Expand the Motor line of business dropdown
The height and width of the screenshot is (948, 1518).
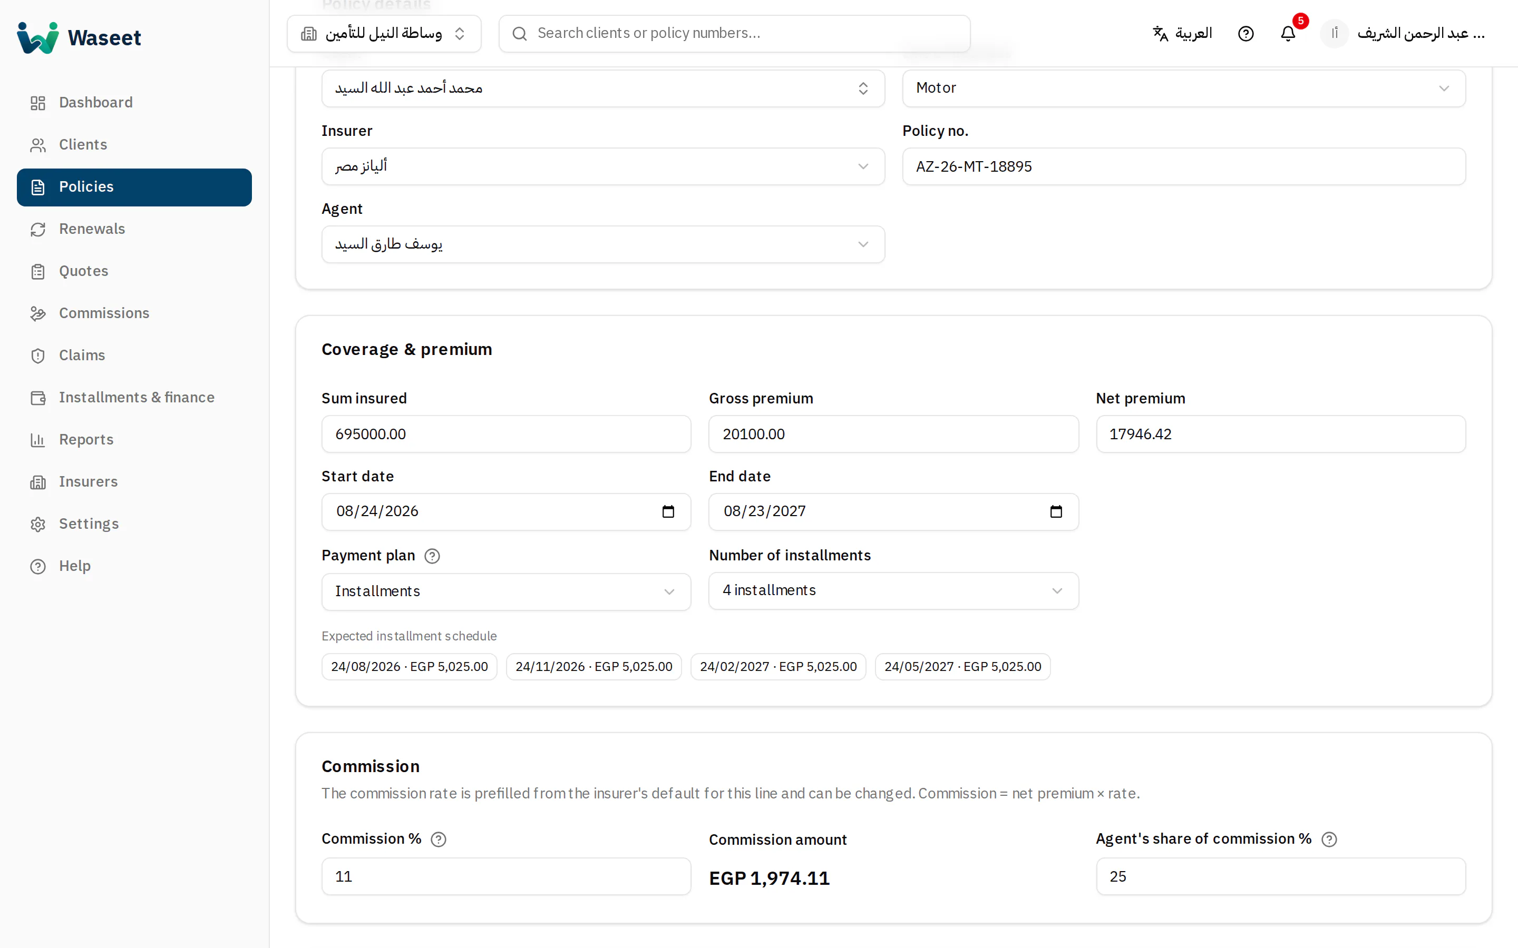[1184, 88]
